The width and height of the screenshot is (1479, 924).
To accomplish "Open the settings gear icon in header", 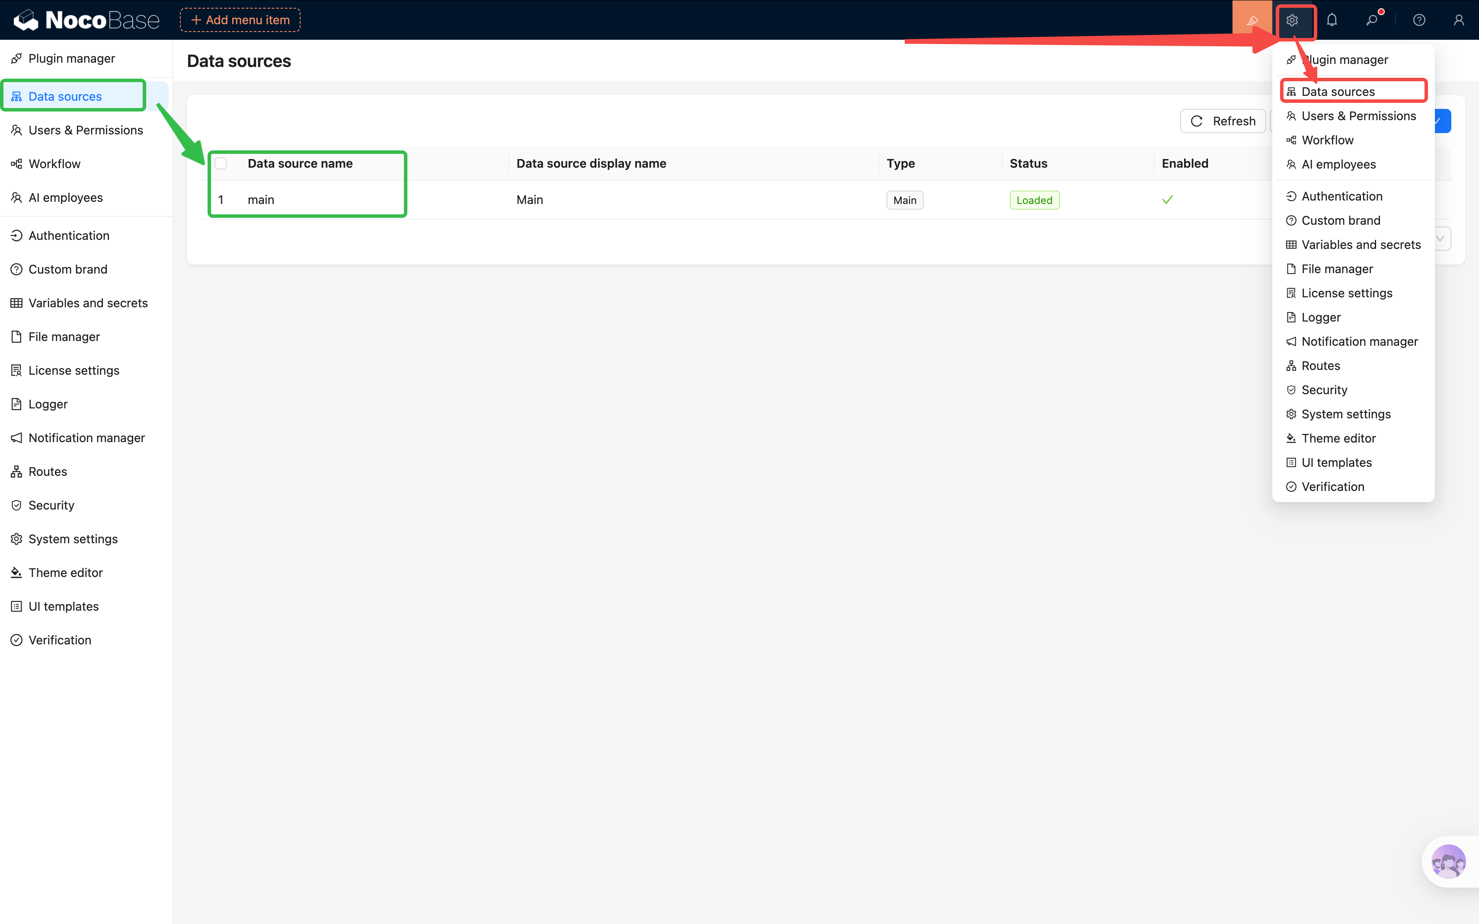I will click(1292, 20).
